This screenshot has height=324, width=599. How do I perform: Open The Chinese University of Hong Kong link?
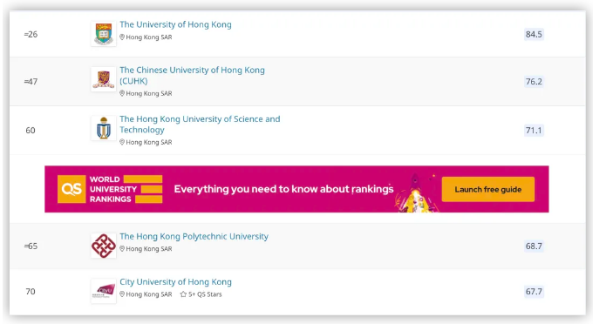[x=192, y=75]
